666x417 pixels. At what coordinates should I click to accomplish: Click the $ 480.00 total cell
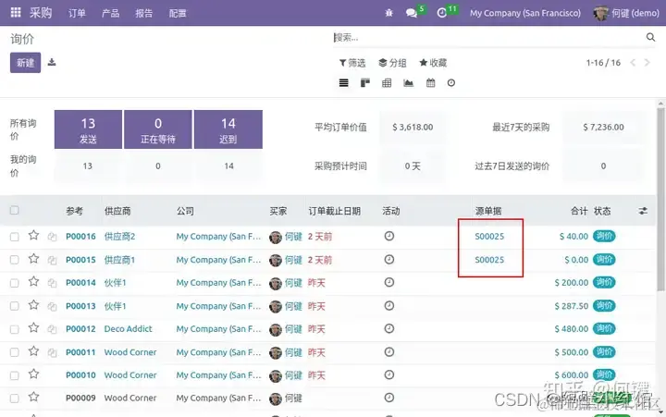point(572,329)
